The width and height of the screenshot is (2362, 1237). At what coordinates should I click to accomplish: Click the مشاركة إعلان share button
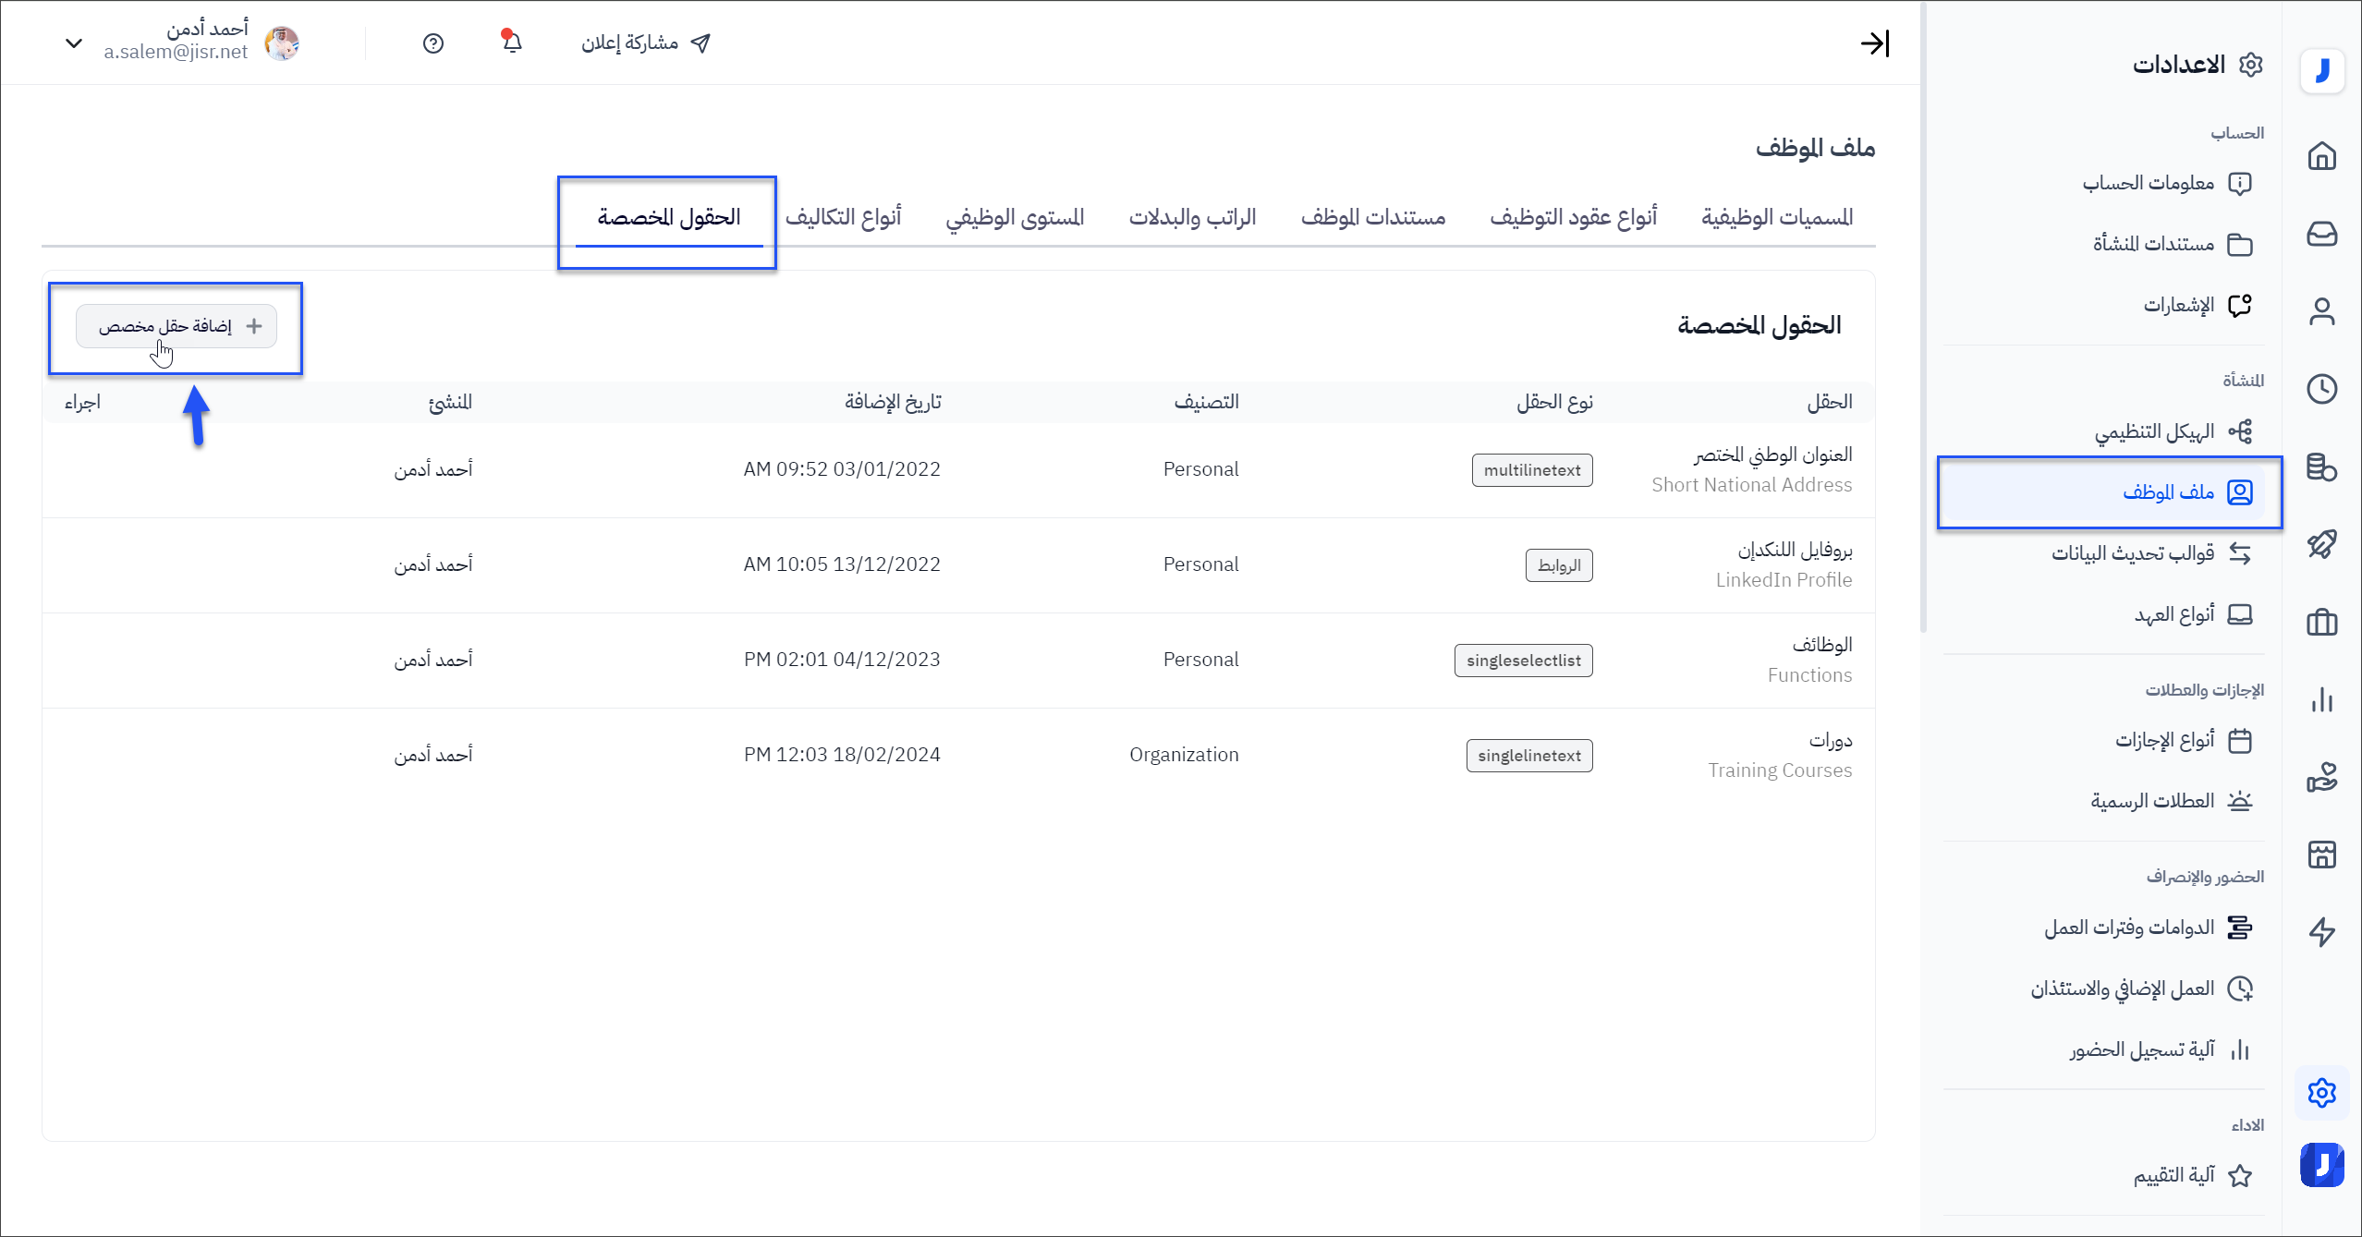[646, 43]
